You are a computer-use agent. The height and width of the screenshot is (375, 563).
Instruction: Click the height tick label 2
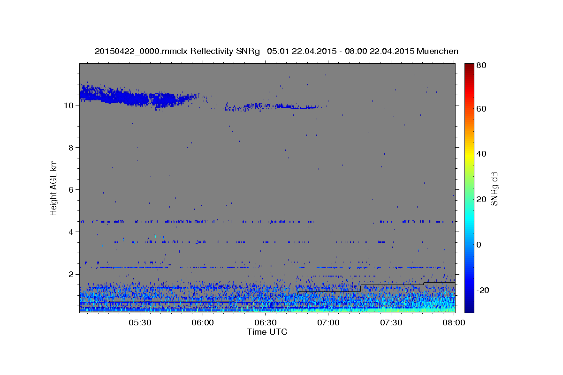71,274
